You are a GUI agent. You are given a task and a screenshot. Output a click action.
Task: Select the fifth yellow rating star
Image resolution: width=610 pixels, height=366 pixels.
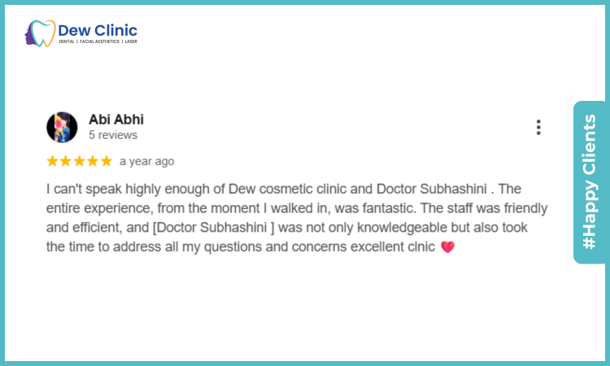(x=106, y=161)
